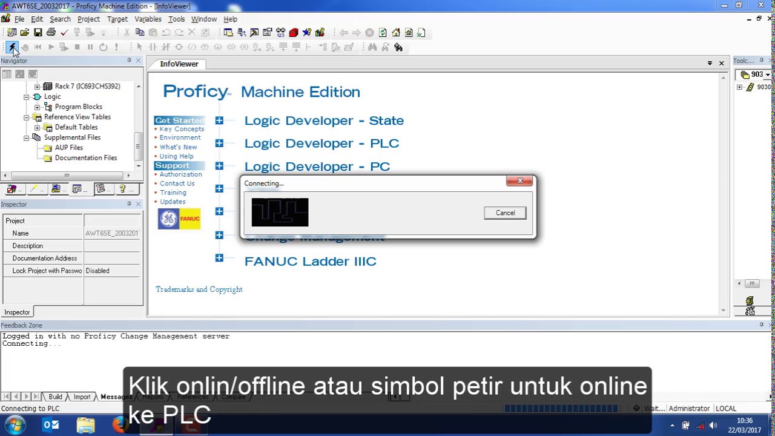
Task: Collapse the Supplemental Files node
Action: [x=27, y=138]
